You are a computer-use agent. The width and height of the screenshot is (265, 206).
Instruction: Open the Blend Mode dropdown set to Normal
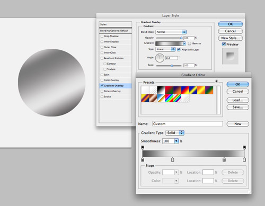pos(171,32)
